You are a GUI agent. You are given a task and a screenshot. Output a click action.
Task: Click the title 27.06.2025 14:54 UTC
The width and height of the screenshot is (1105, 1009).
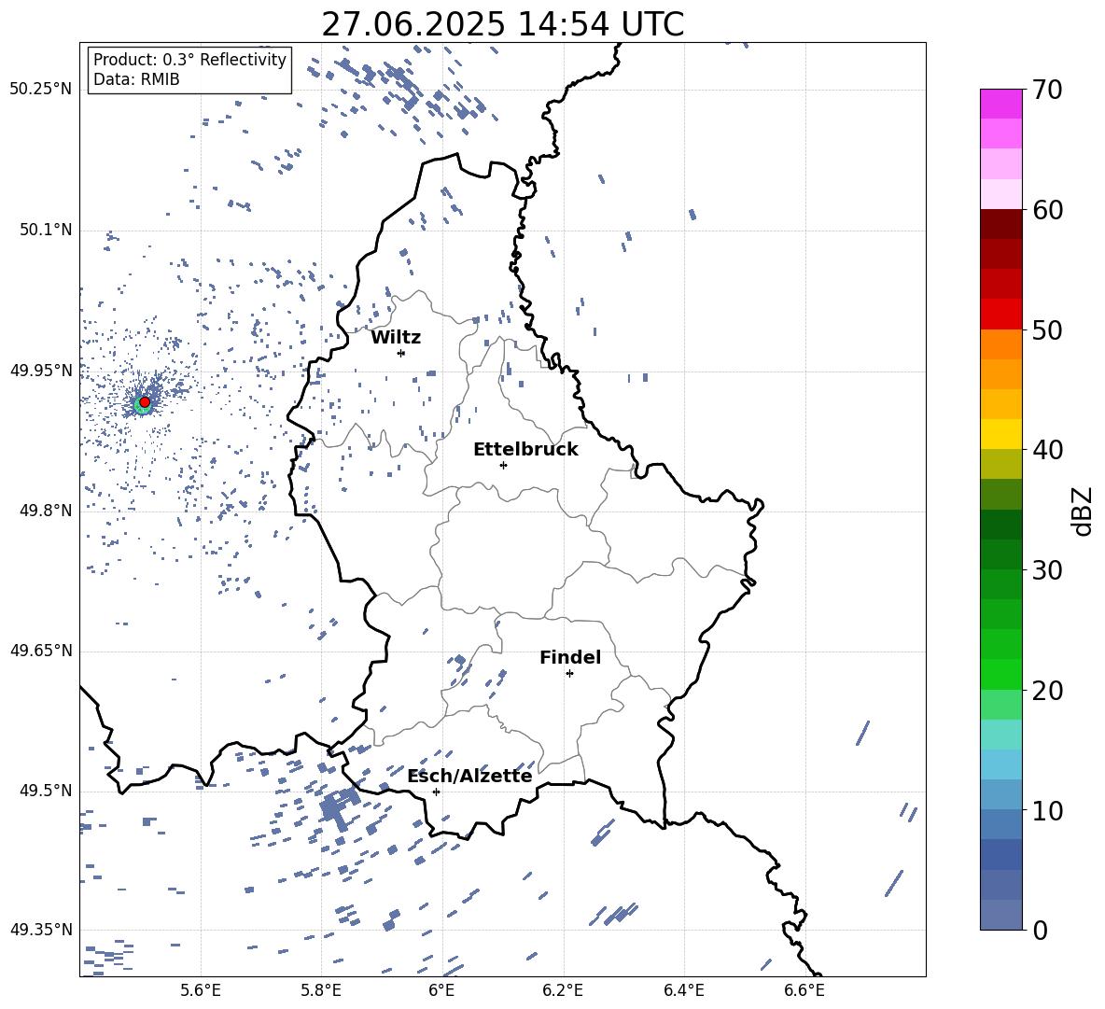[502, 24]
